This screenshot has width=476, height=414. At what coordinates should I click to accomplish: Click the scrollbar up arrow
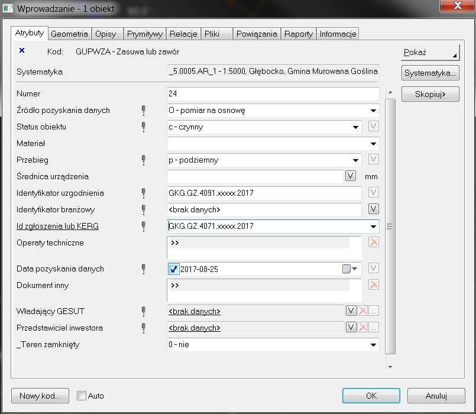pos(390,92)
